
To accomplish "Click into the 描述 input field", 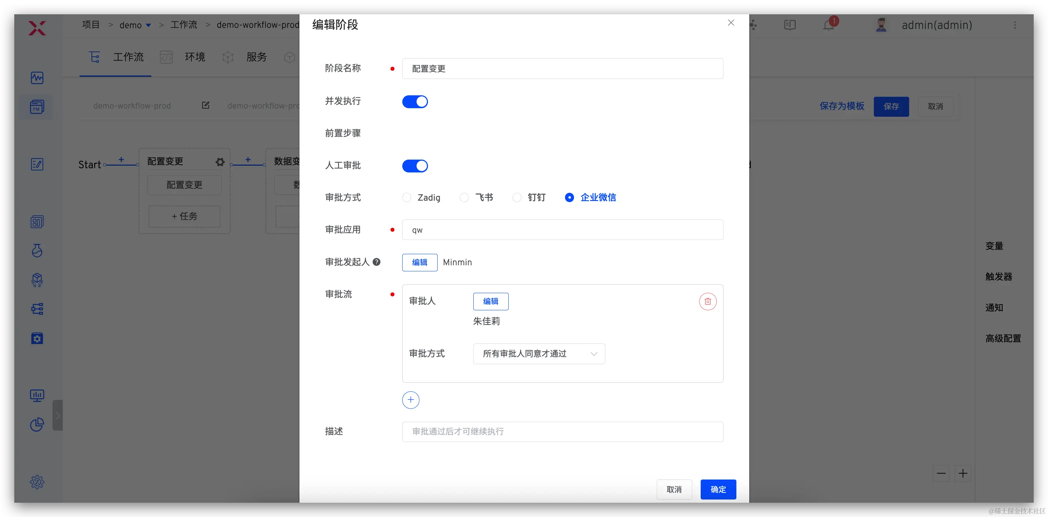I will click(x=562, y=432).
